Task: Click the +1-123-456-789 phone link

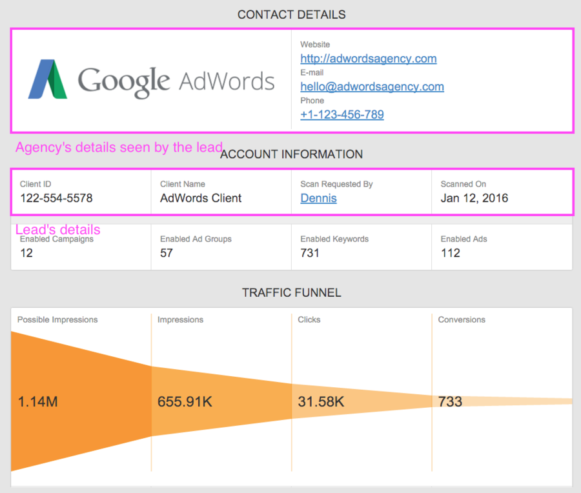Action: coord(341,115)
